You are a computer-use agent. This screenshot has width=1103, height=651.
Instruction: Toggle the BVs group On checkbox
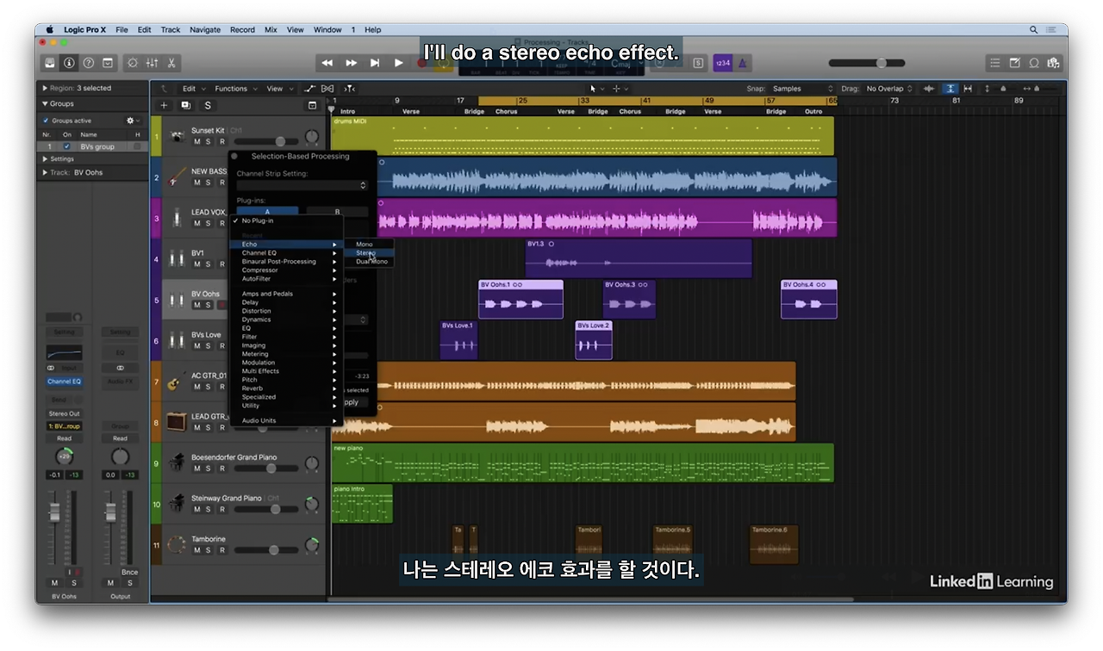tap(67, 146)
